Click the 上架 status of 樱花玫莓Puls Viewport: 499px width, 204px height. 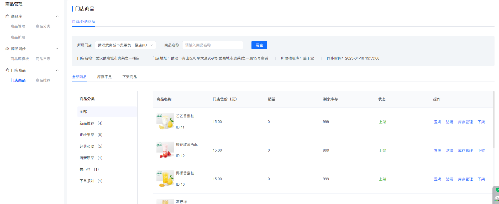(x=382, y=151)
